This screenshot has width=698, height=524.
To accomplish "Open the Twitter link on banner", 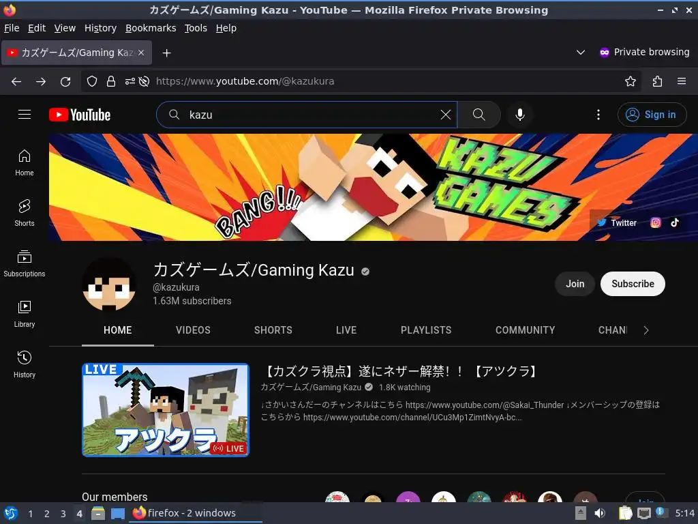I will tap(616, 222).
